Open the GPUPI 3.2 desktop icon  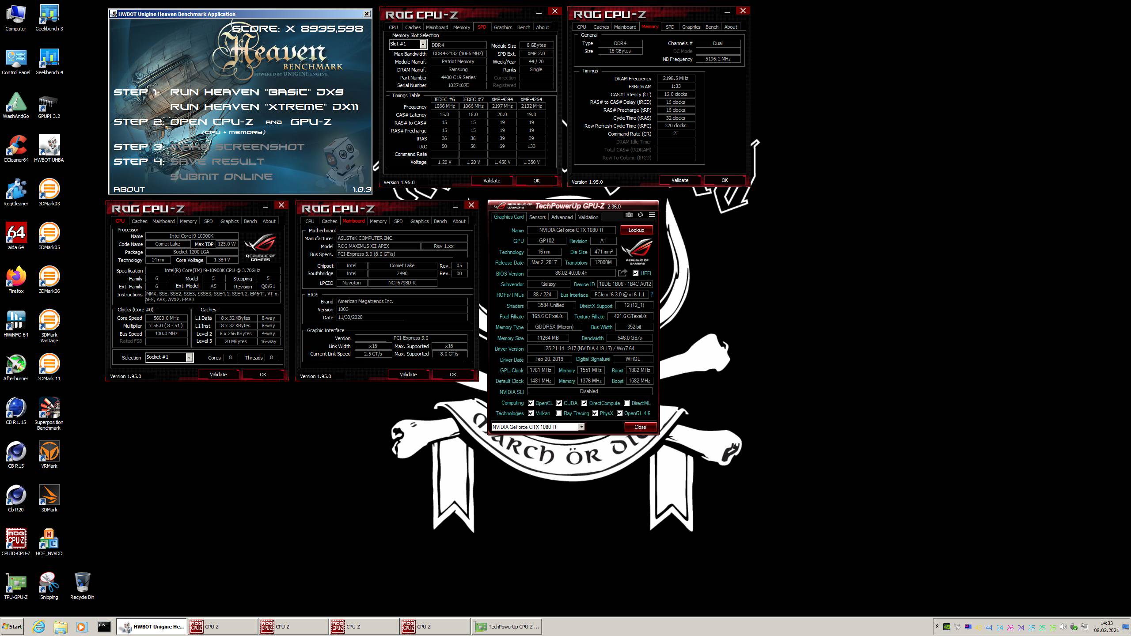pyautogui.click(x=49, y=106)
